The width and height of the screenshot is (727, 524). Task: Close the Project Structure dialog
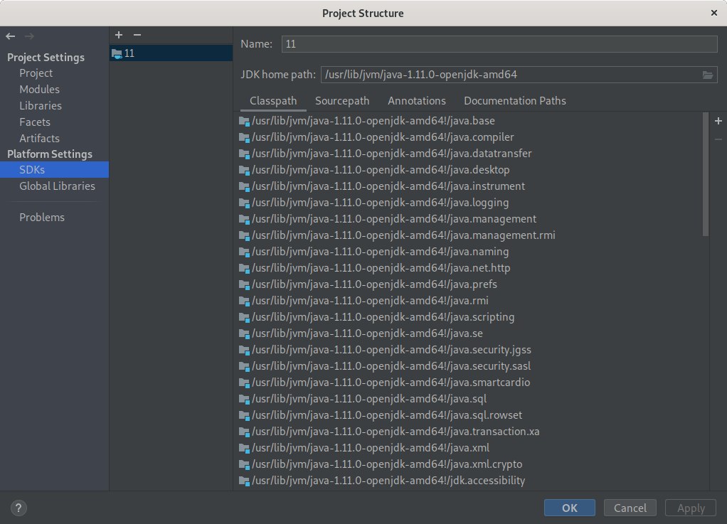pyautogui.click(x=714, y=13)
